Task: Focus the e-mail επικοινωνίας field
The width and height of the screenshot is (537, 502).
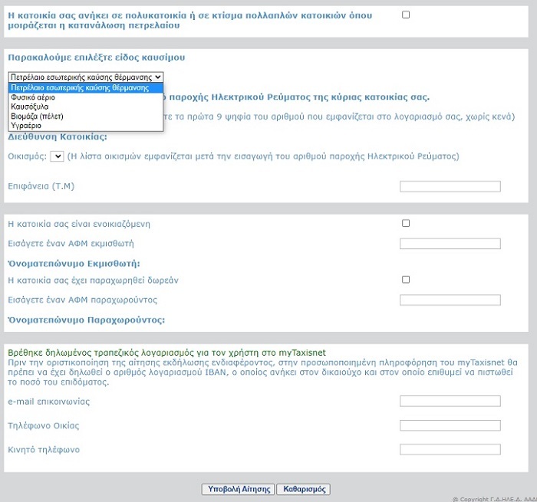Action: (x=450, y=402)
